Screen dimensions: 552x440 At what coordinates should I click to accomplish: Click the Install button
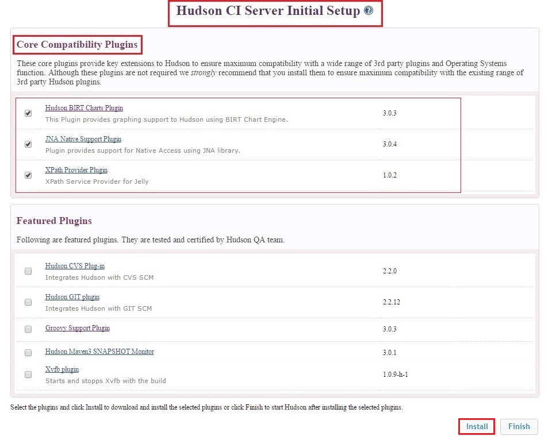point(477,427)
